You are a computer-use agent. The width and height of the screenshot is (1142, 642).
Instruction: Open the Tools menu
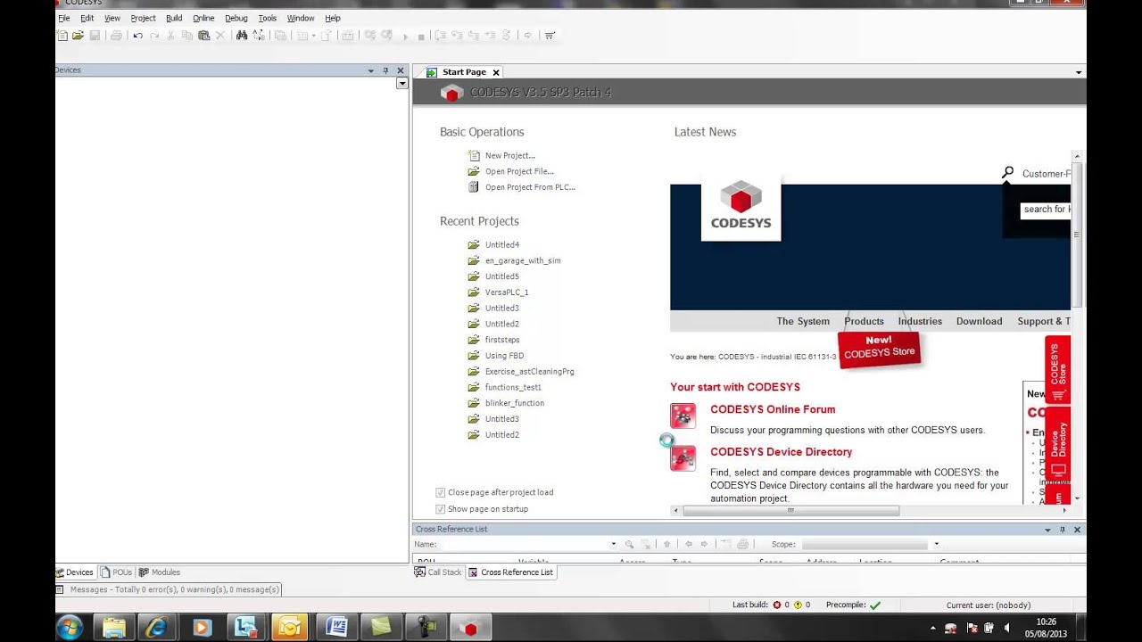coord(268,18)
